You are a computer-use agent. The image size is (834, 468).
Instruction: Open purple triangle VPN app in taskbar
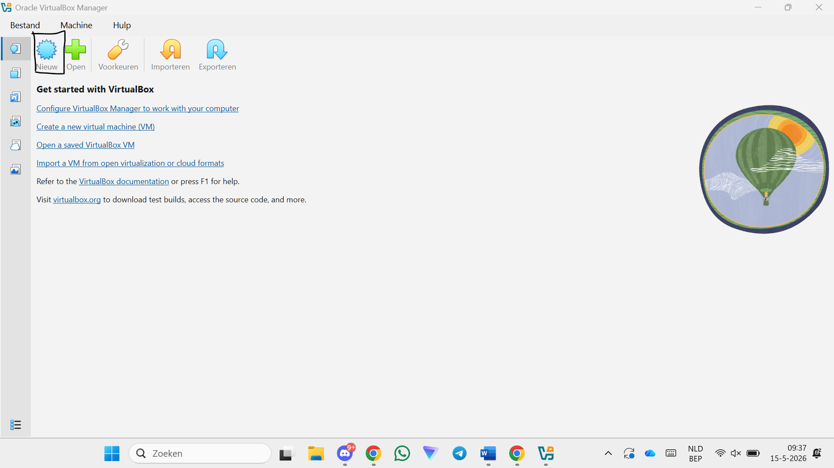(x=430, y=453)
